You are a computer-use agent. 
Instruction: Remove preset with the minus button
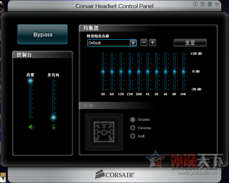144,43
